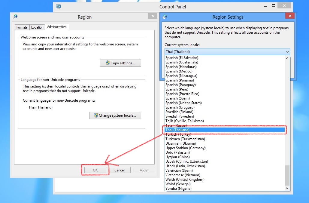Viewport: 309px width, 203px height.
Task: Click the Region window title bar icon
Action: (x=15, y=17)
